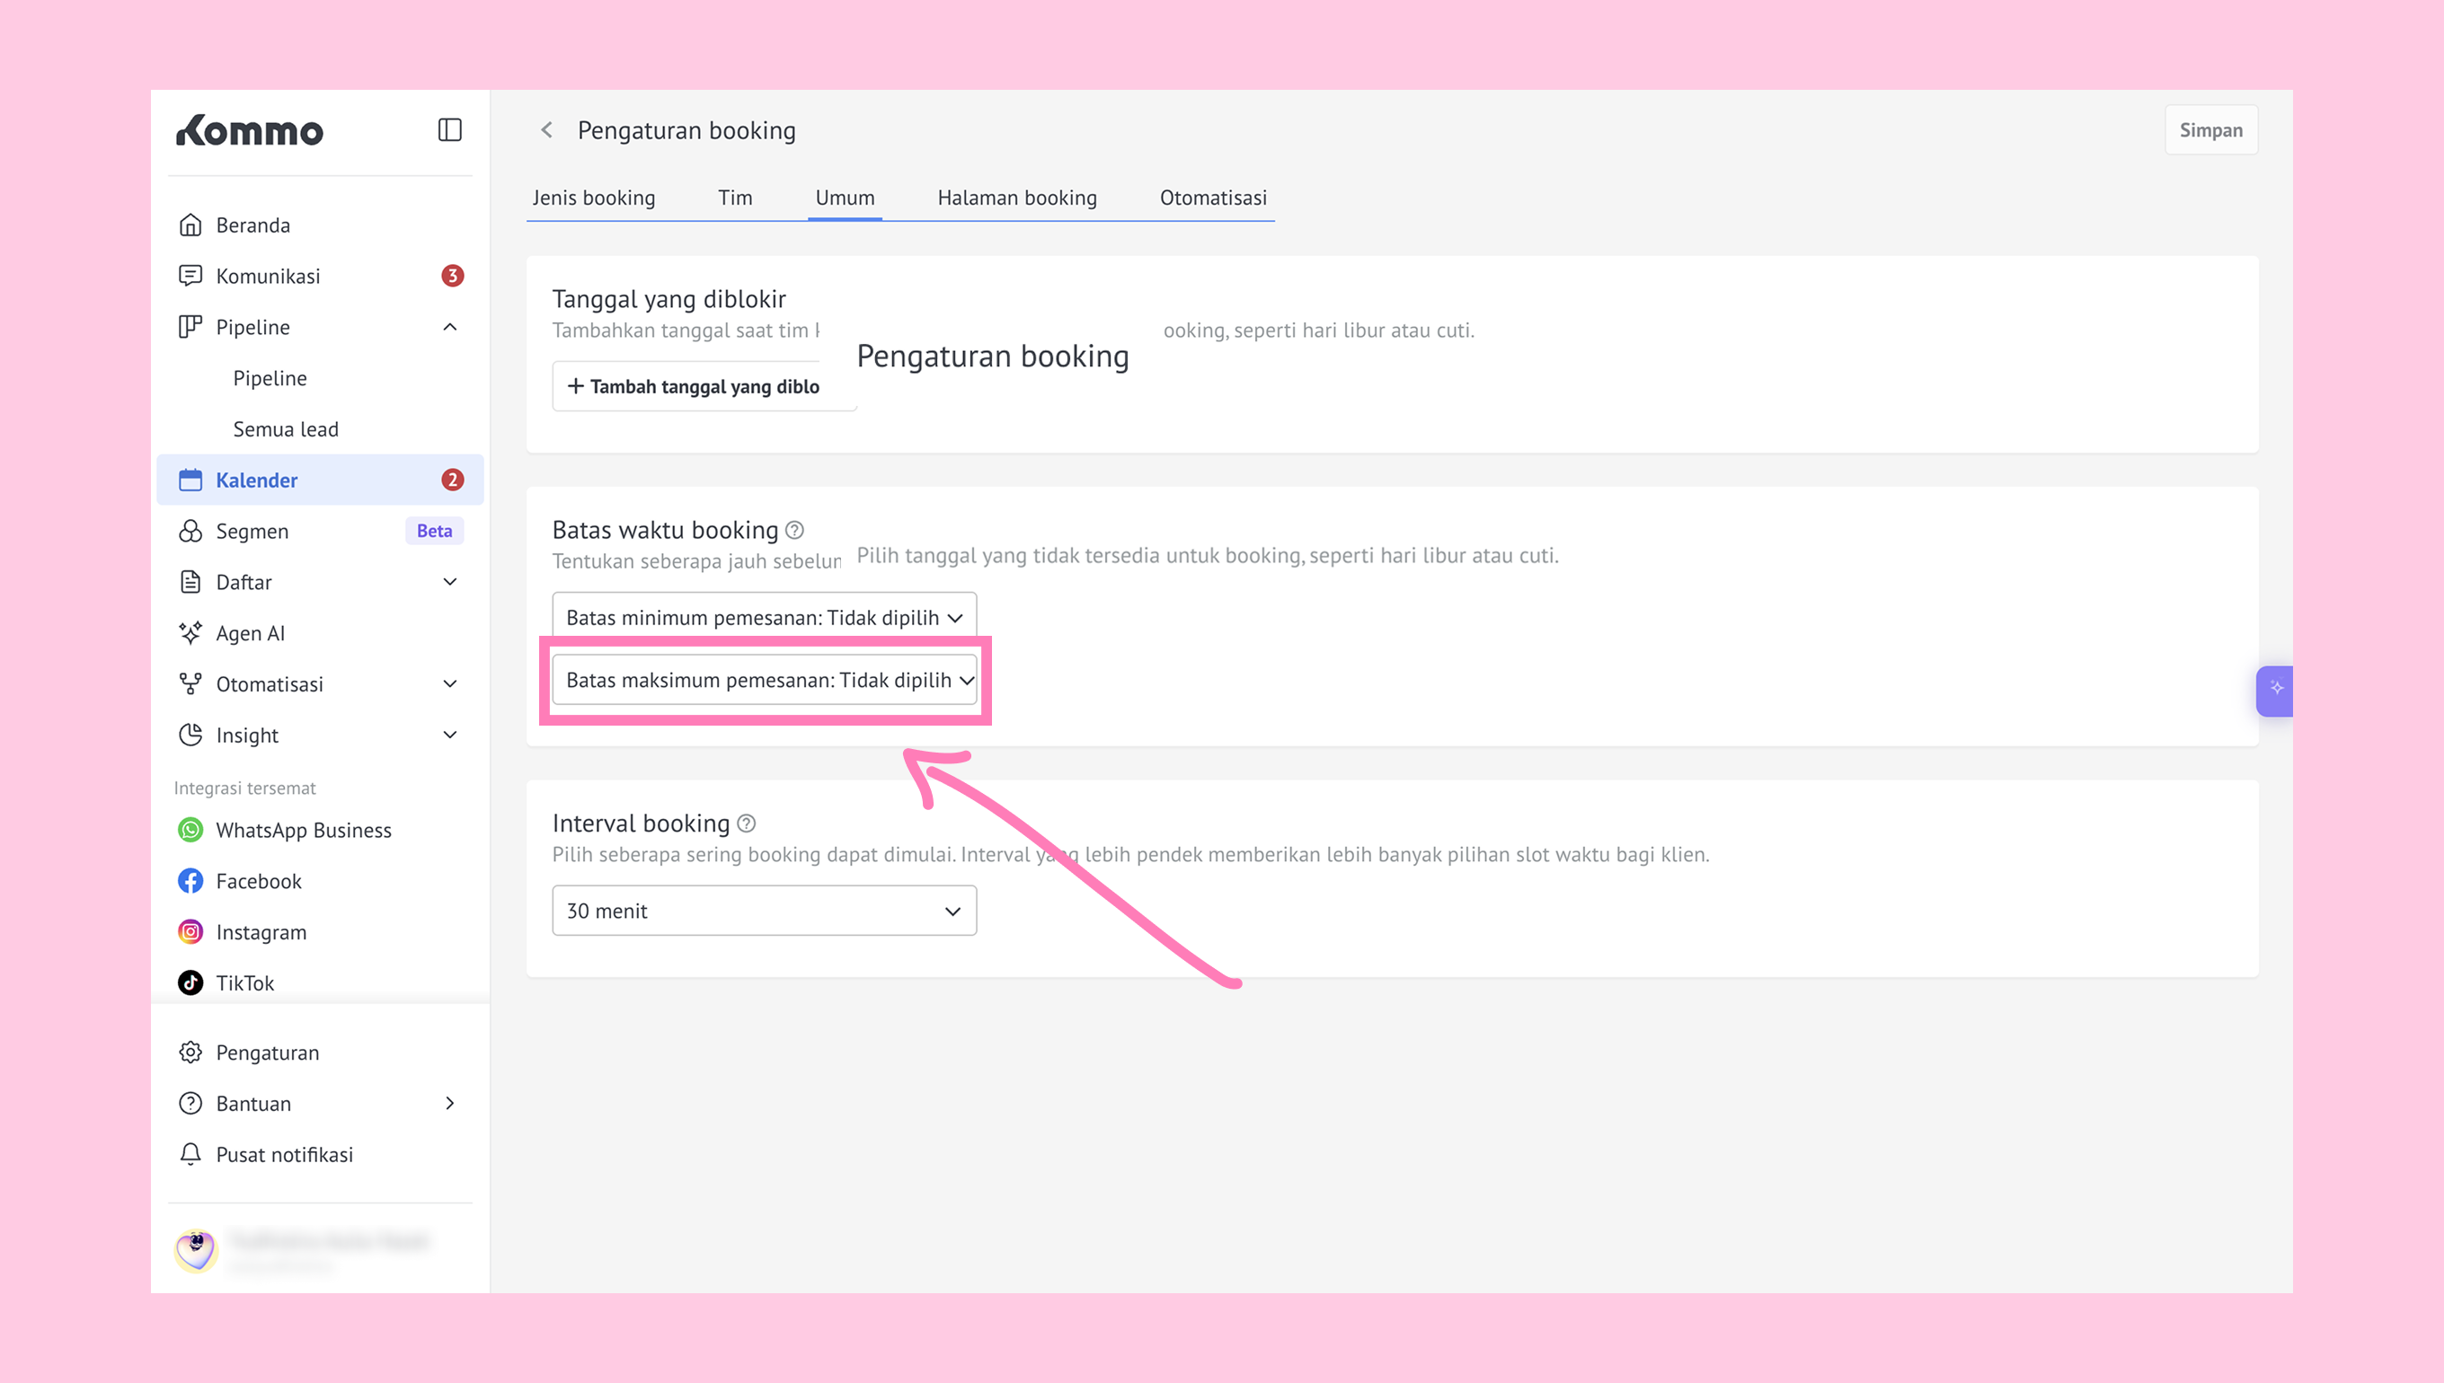Click the Beta badge next to Segmen

tap(434, 532)
